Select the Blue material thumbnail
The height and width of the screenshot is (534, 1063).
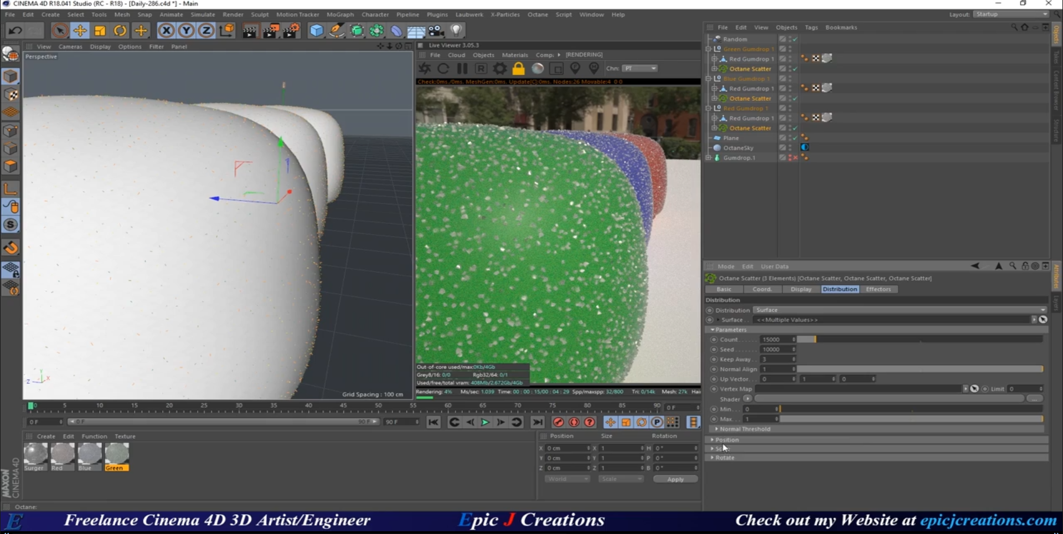pyautogui.click(x=89, y=457)
